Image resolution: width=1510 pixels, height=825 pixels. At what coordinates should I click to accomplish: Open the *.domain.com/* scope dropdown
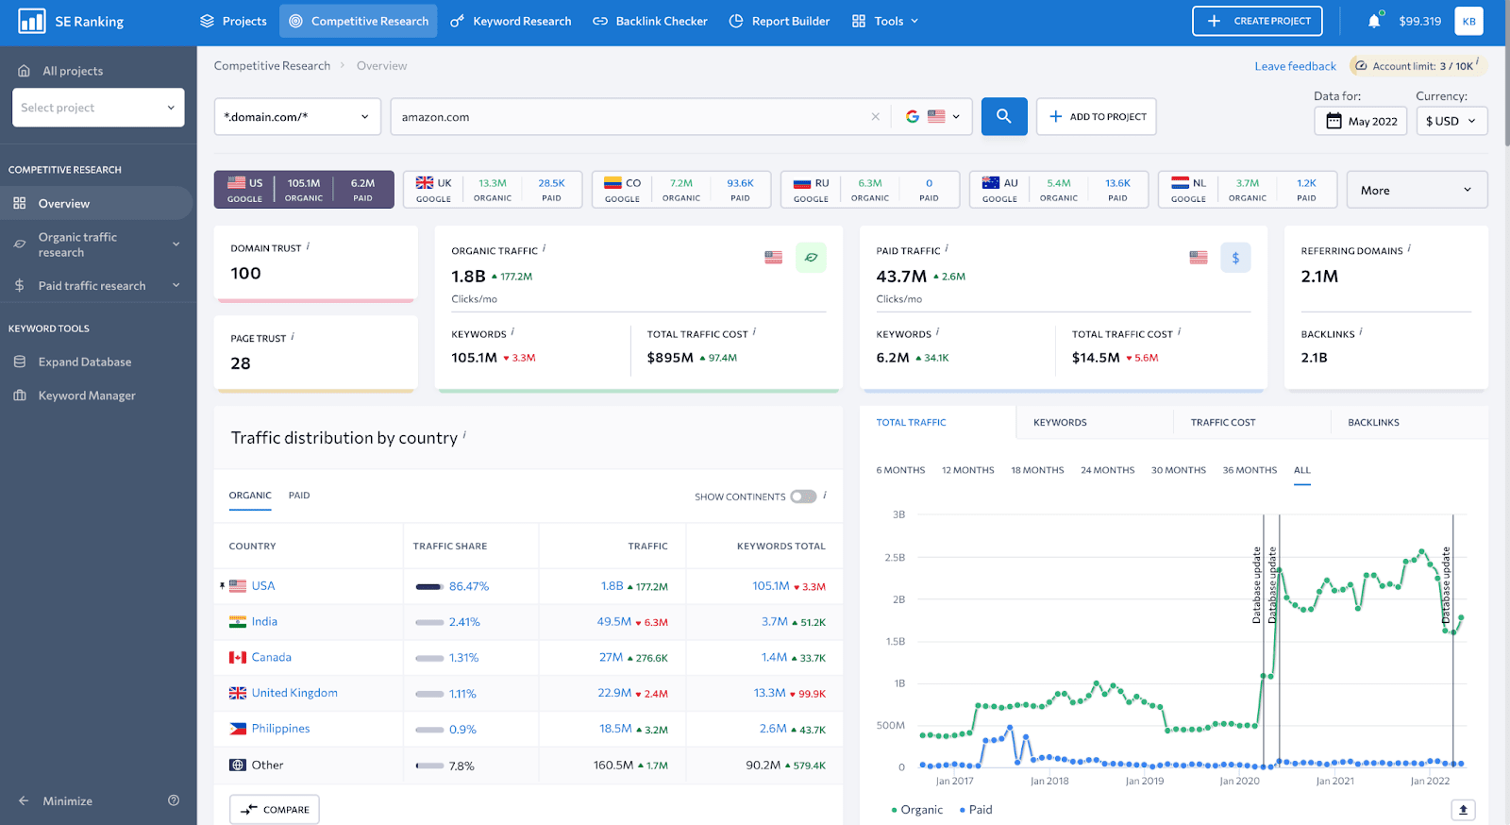tap(297, 117)
